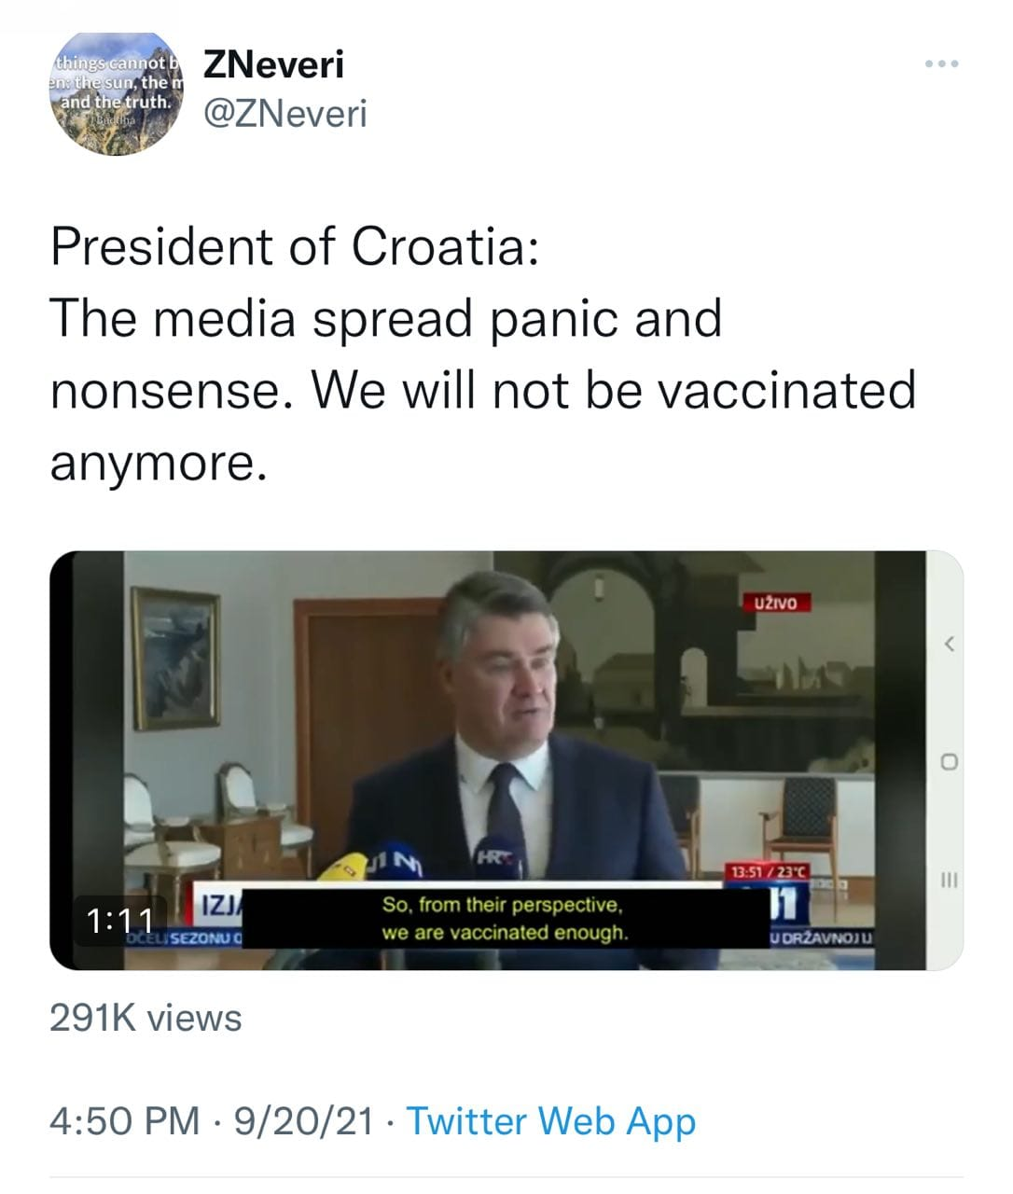Tap the home circle icon in the video's nav bar
The height and width of the screenshot is (1194, 1013).
point(950,761)
